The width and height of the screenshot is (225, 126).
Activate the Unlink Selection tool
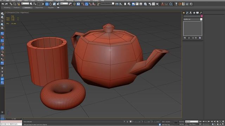point(15,4)
